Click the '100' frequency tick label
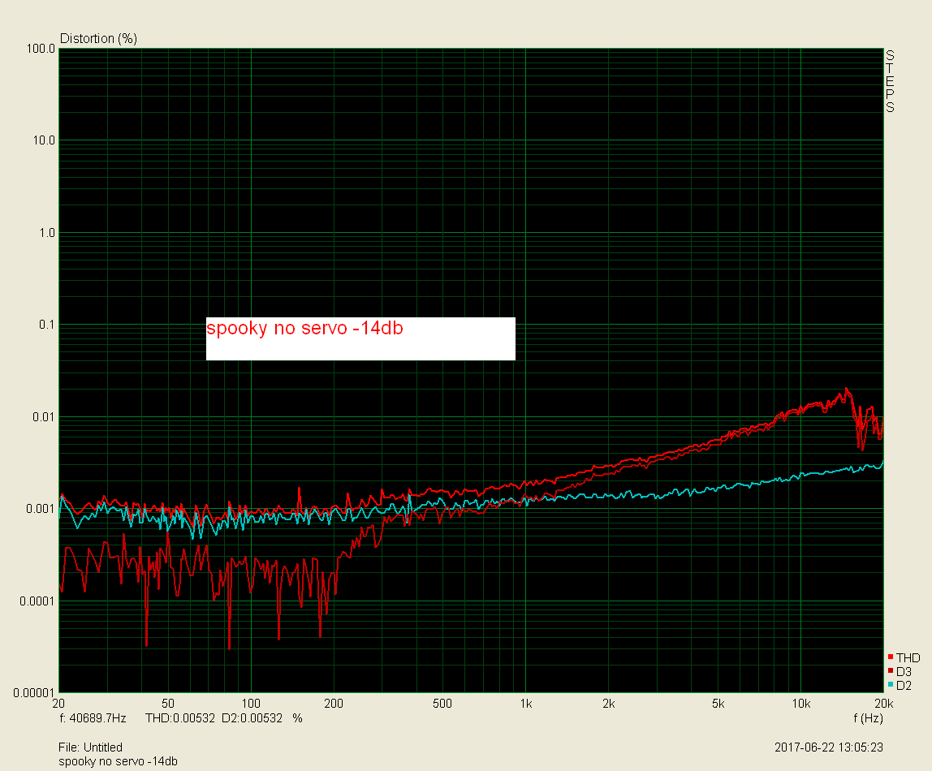This screenshot has width=932, height=771. click(251, 704)
